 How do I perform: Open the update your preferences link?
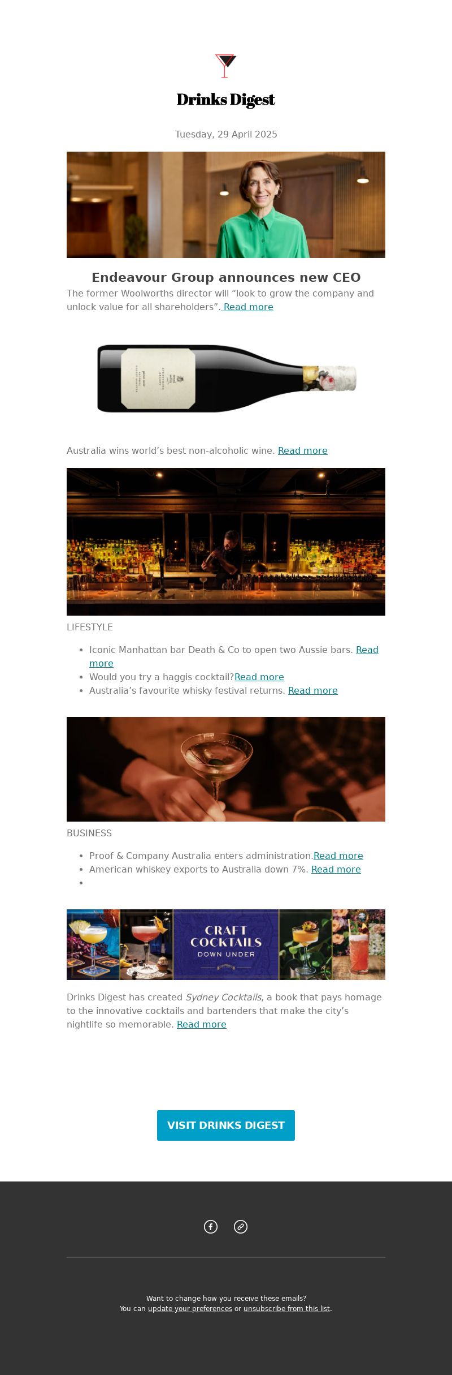190,1308
